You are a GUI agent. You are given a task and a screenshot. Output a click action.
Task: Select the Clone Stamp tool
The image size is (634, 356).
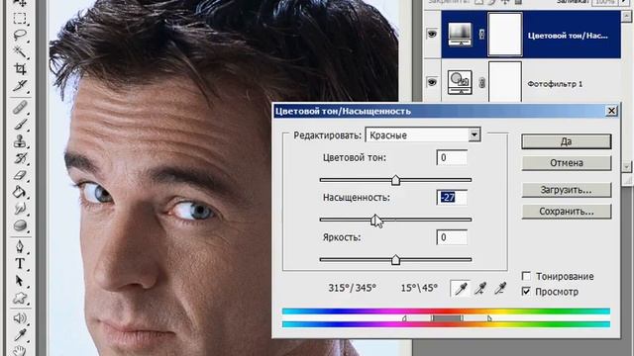[20, 141]
